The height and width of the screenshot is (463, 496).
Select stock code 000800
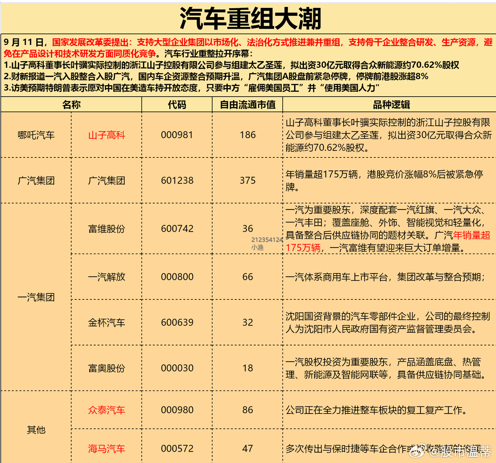[x=177, y=277]
